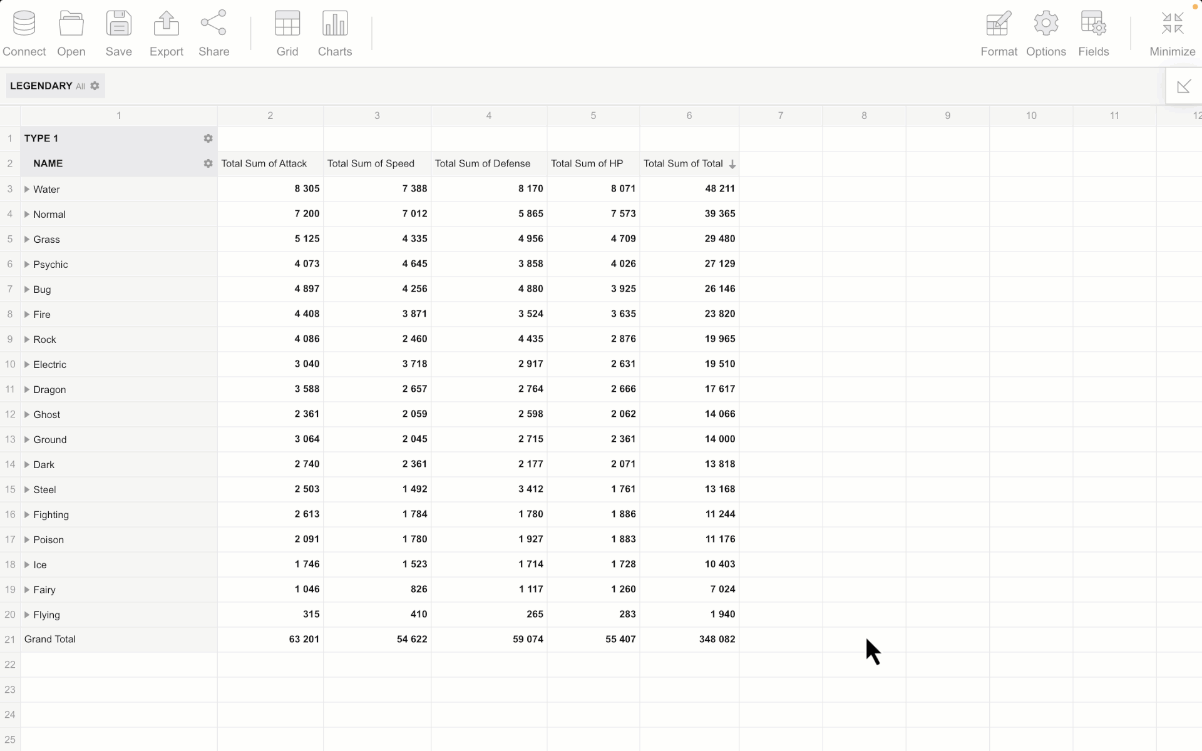Open TYPE 1 field settings gear

click(208, 138)
